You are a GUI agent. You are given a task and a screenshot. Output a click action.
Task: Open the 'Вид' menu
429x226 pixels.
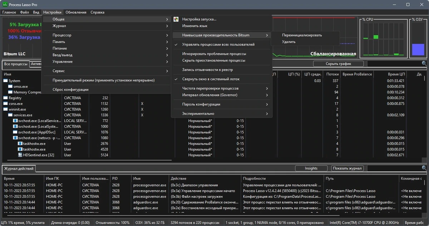36,12
